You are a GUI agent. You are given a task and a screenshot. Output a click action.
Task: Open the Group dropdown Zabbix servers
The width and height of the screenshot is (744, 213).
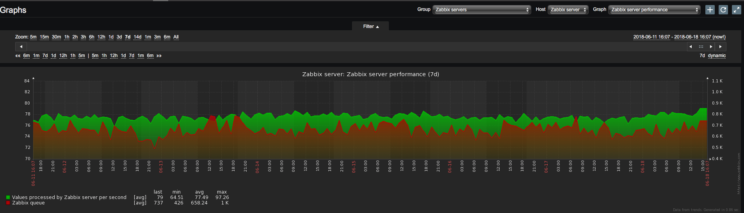coord(482,10)
